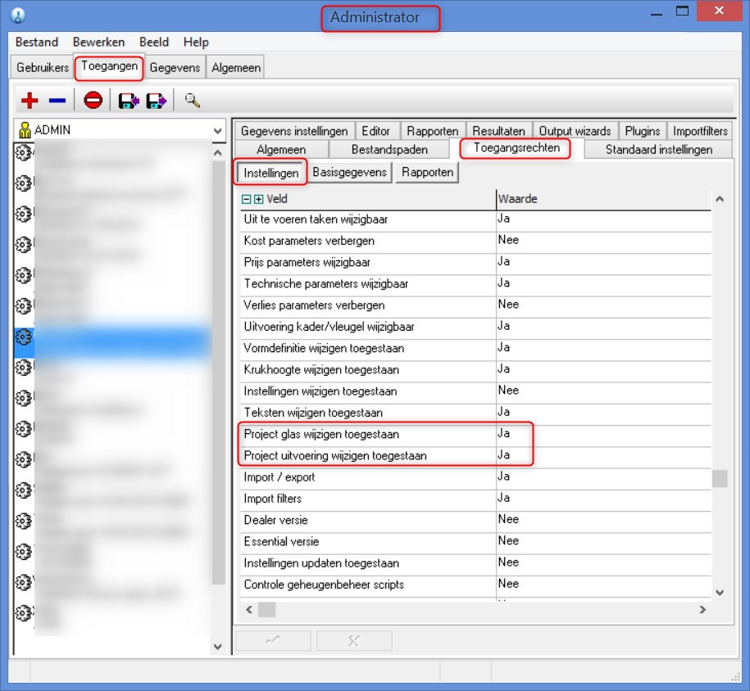Screen dimensions: 750x691
Task: Click table vertical scrollbar up arrow
Action: pos(720,199)
